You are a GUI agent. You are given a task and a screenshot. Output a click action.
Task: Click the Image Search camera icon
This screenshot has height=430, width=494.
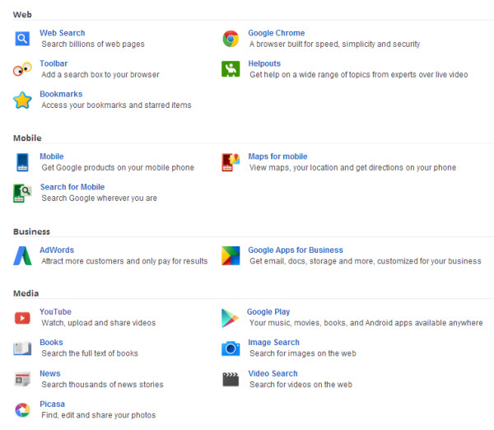231,348
